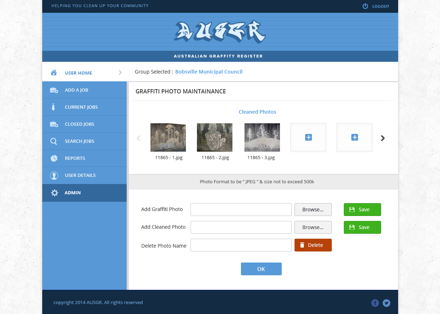Go to previous photos with left arrow

(x=138, y=138)
